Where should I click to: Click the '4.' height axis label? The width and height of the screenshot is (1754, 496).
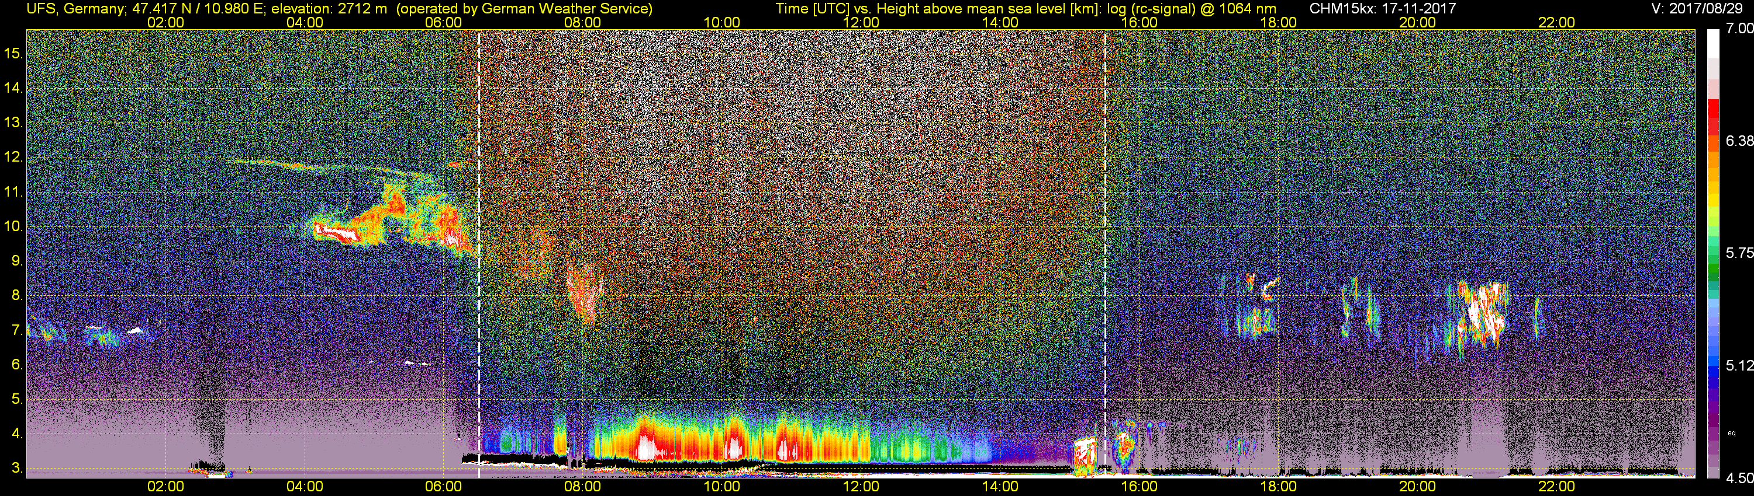pos(17,434)
